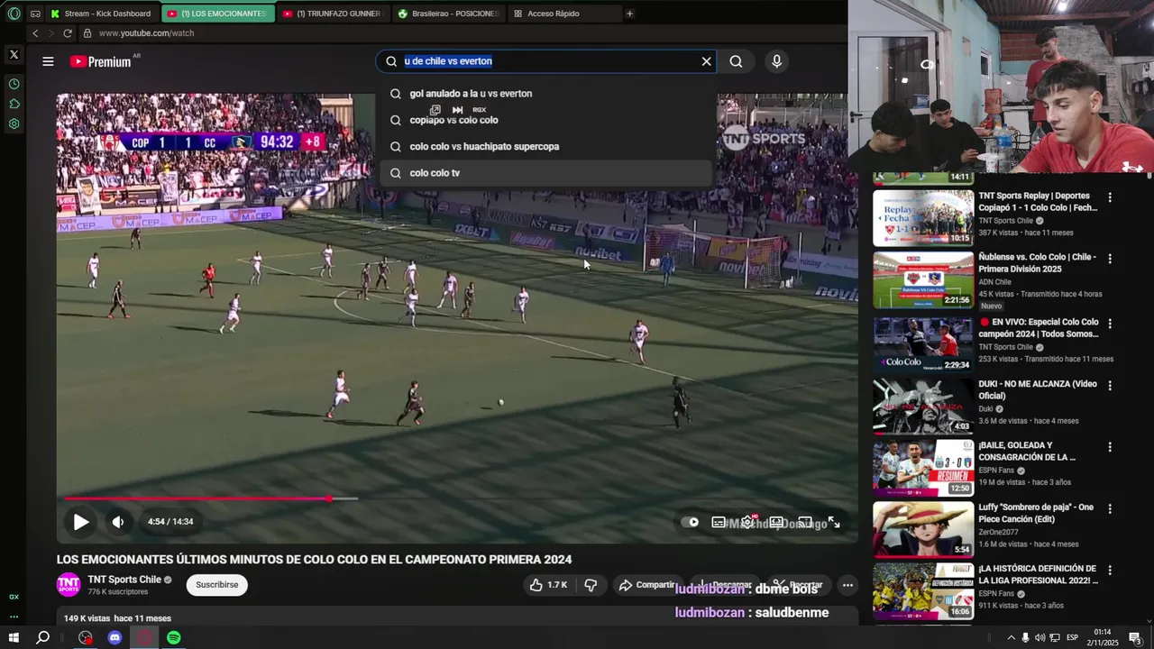
Task: Cast the video to a TV
Action: click(805, 522)
